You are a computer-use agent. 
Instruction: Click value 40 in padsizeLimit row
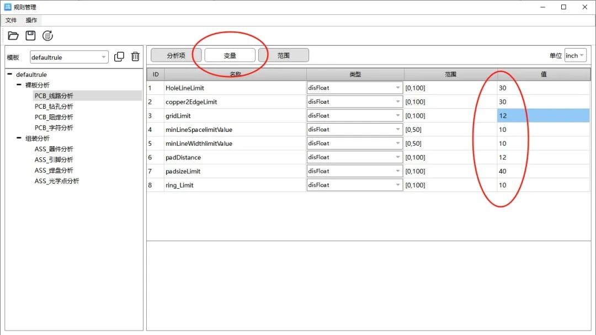coord(544,171)
